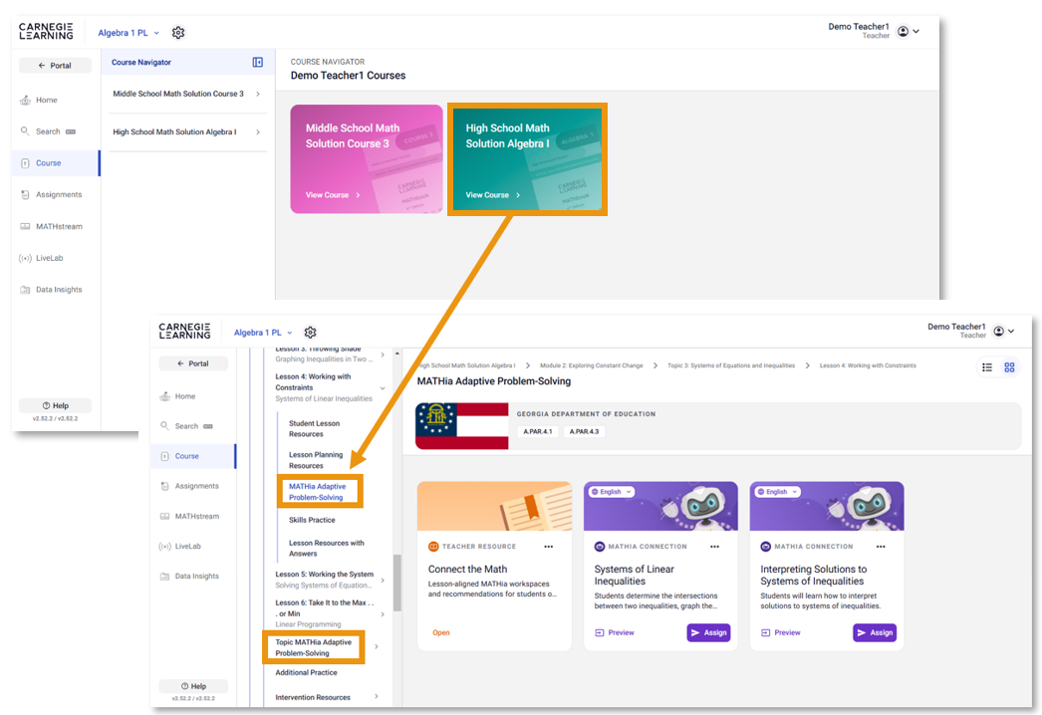The image size is (1042, 715).
Task: Switch to grid view icon in front window
Action: pos(1009,367)
